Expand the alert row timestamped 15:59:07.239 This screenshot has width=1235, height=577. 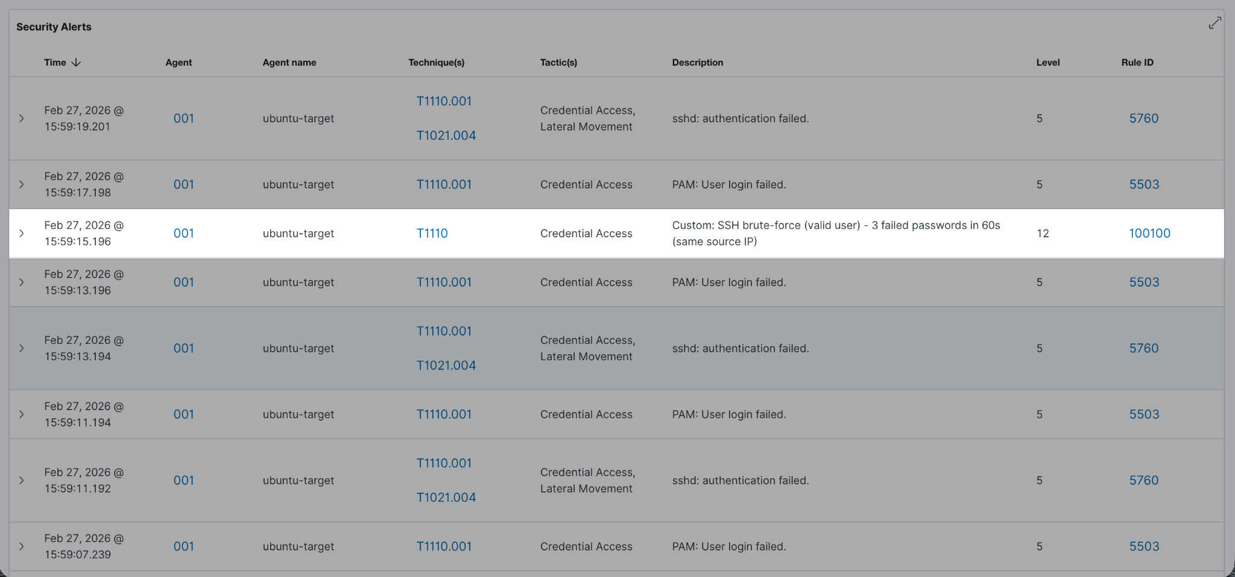22,547
